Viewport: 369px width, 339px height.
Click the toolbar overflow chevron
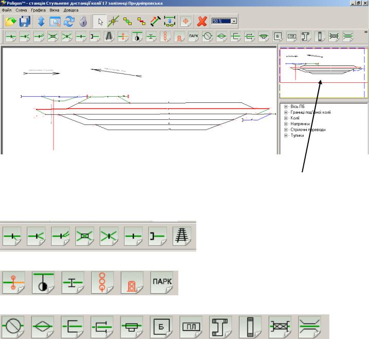pyautogui.click(x=365, y=32)
